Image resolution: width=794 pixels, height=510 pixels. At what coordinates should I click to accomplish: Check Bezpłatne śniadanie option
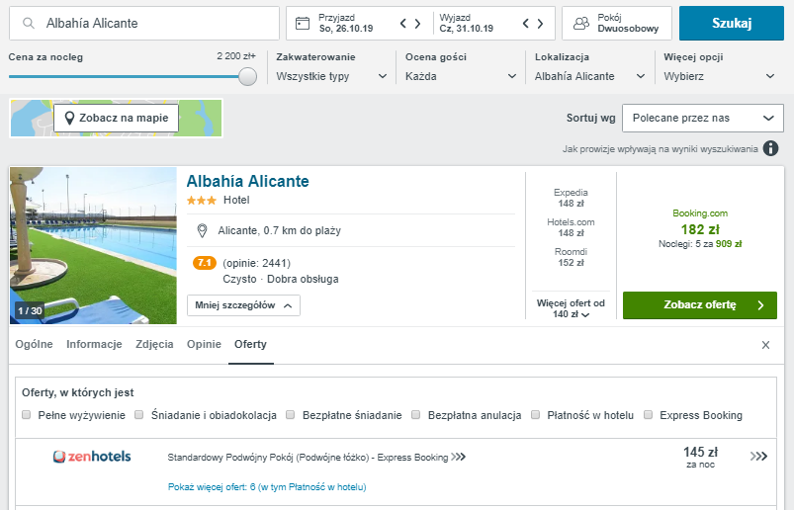pos(290,415)
